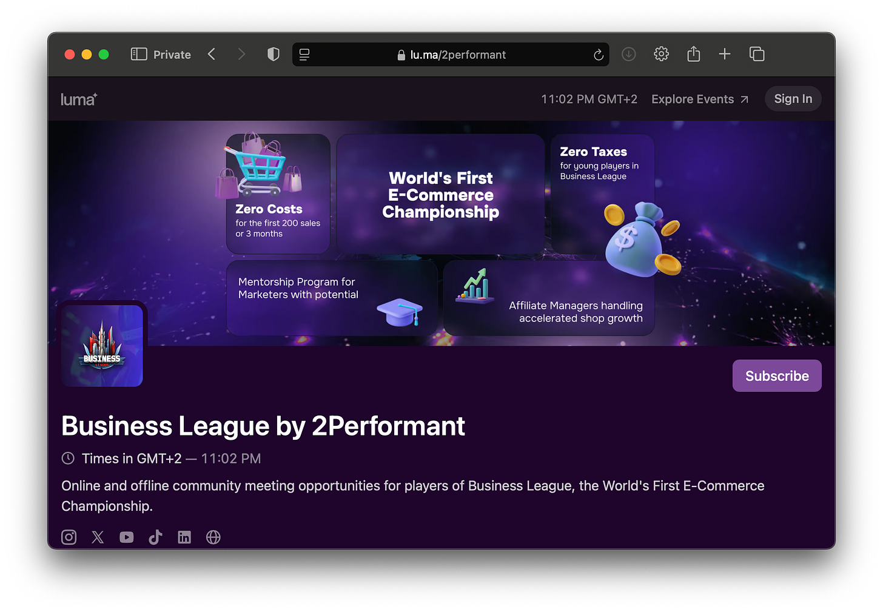The width and height of the screenshot is (883, 612).
Task: Subscribe to the Business League calendar
Action: click(x=777, y=376)
